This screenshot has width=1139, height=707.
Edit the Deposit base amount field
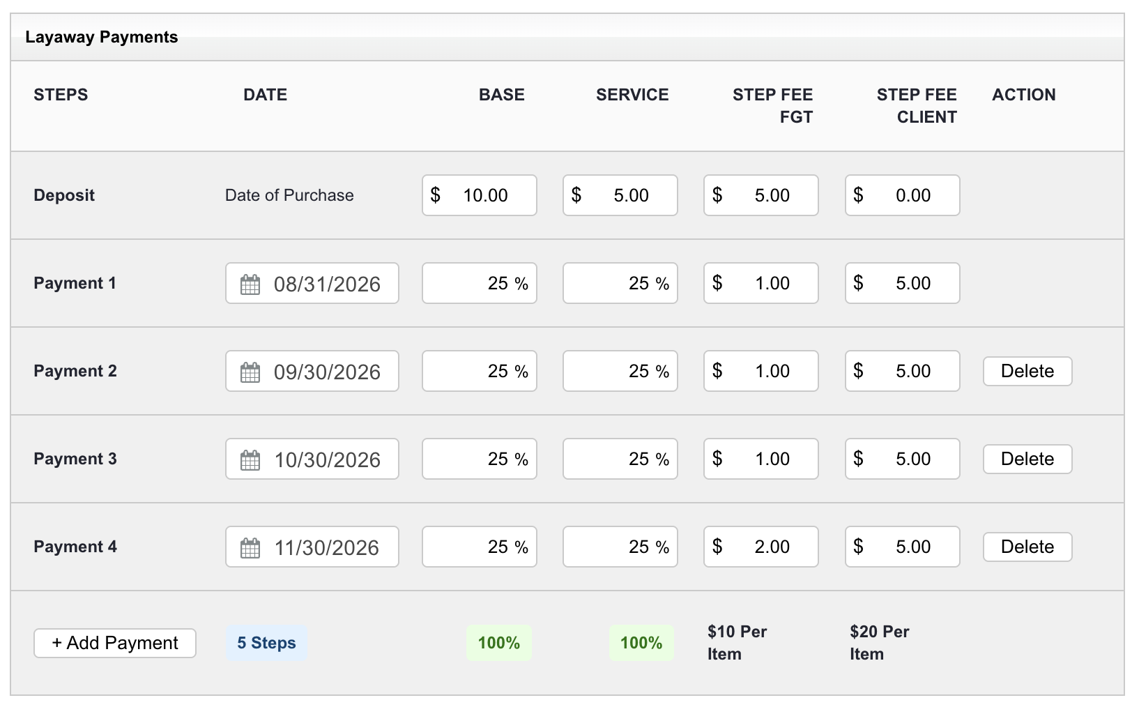click(x=480, y=195)
